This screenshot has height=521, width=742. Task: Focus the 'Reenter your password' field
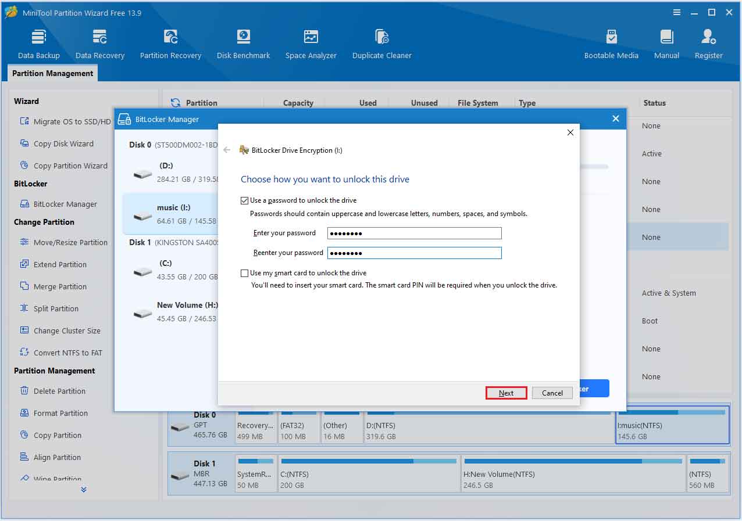(x=415, y=253)
